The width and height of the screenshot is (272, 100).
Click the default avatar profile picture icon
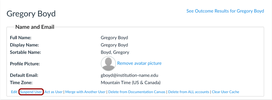[x=108, y=64]
